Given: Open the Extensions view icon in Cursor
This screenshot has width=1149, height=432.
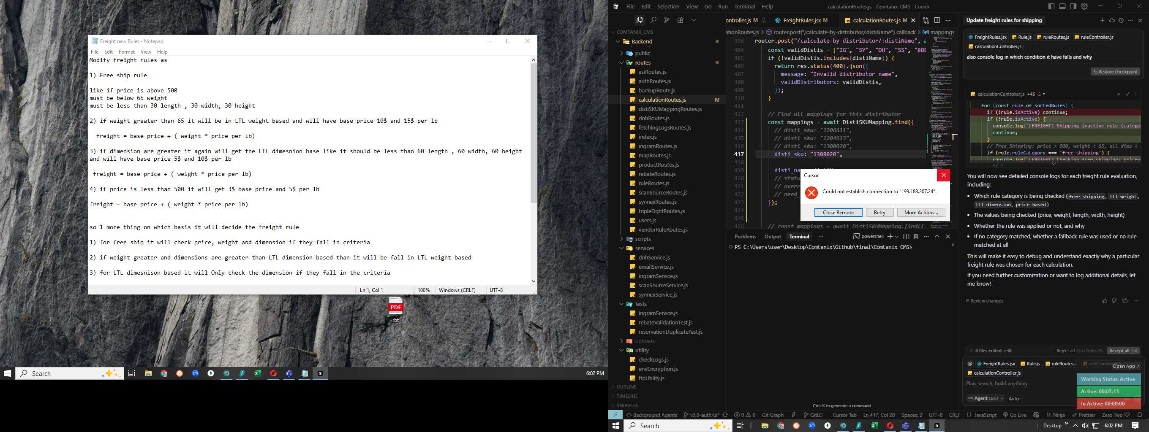Looking at the screenshot, I should (680, 20).
